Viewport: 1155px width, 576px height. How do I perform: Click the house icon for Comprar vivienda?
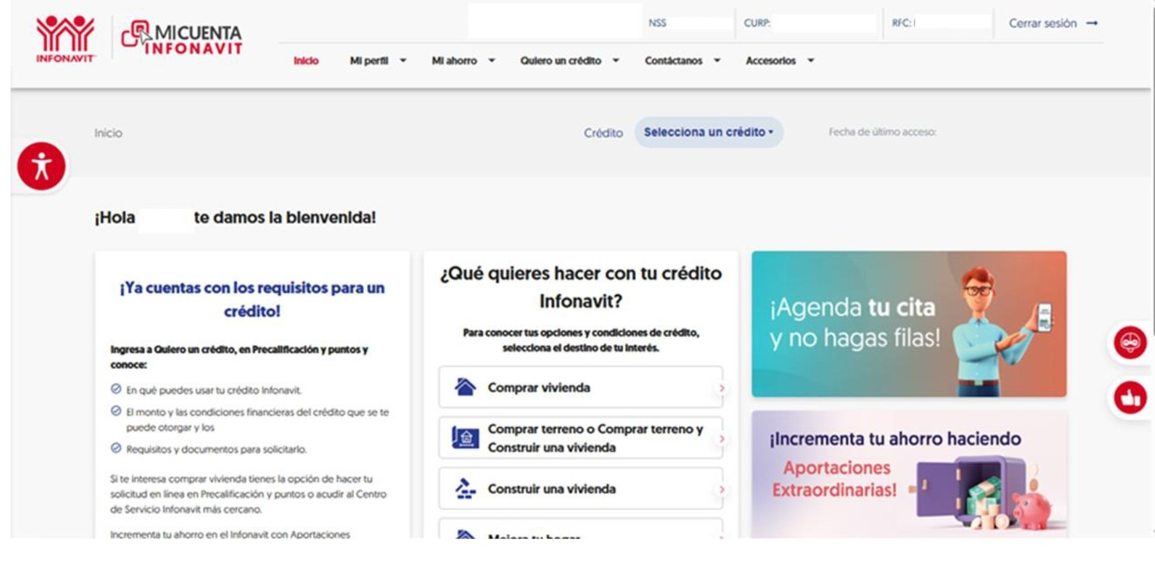(x=465, y=387)
